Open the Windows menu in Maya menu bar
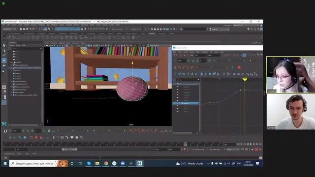This screenshot has height=177, width=315. (41, 25)
